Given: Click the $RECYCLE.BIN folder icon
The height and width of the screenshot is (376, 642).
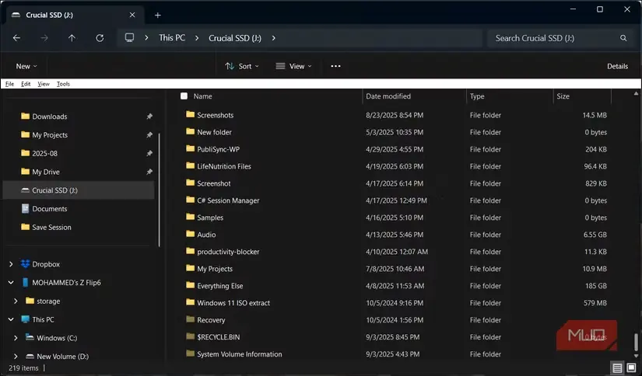Looking at the screenshot, I should 190,336.
